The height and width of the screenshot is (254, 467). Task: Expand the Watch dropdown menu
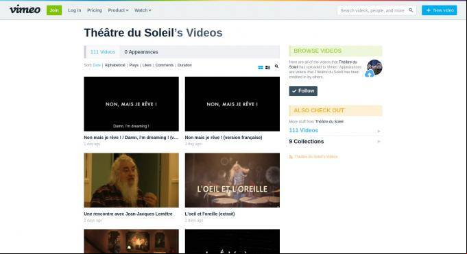click(143, 10)
